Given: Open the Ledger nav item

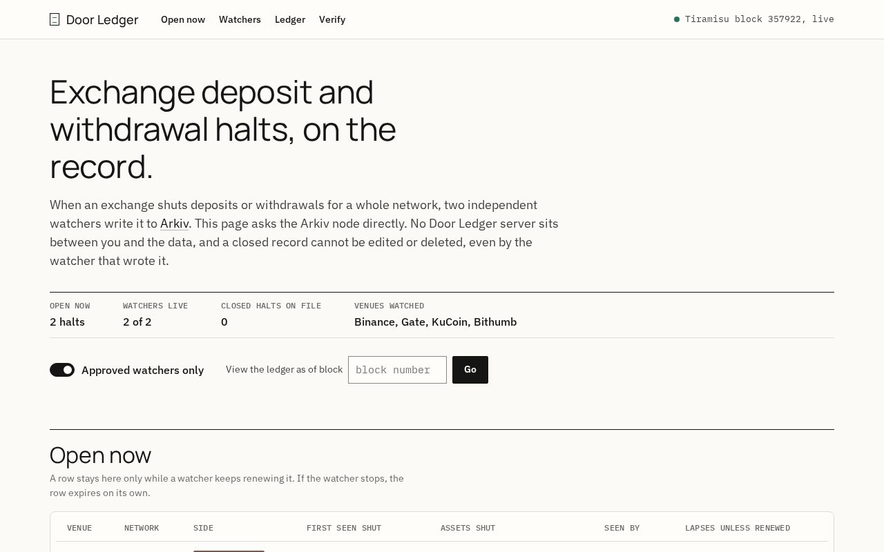Looking at the screenshot, I should (290, 19).
